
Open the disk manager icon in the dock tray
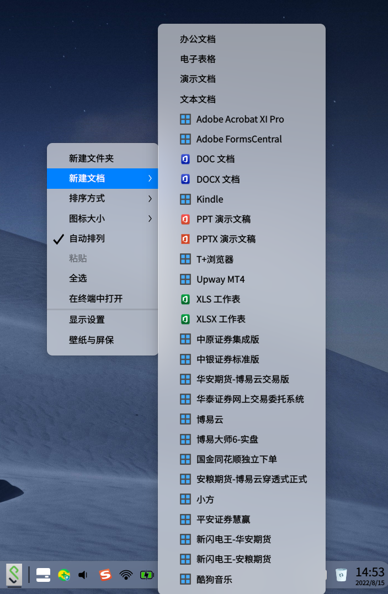point(43,575)
